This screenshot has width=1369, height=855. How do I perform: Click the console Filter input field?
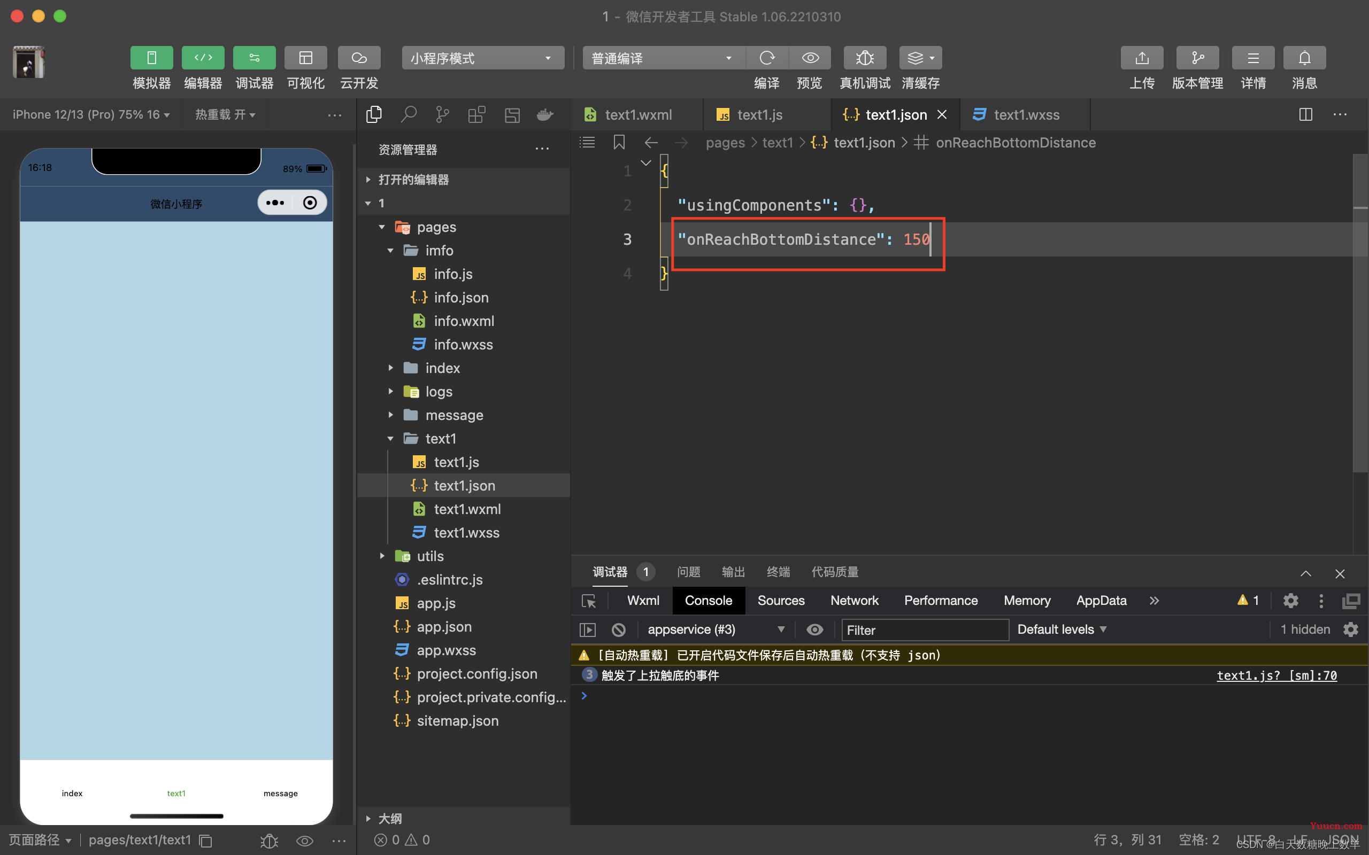pos(925,630)
